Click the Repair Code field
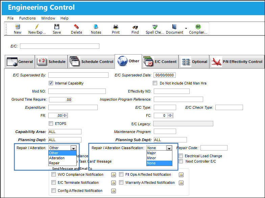This screenshot has height=198, width=265. click(214, 148)
